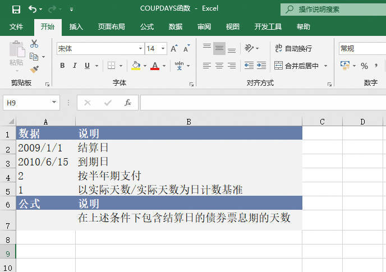386x272 pixels.
Task: Toggle Italic formatting
Action: click(x=75, y=66)
